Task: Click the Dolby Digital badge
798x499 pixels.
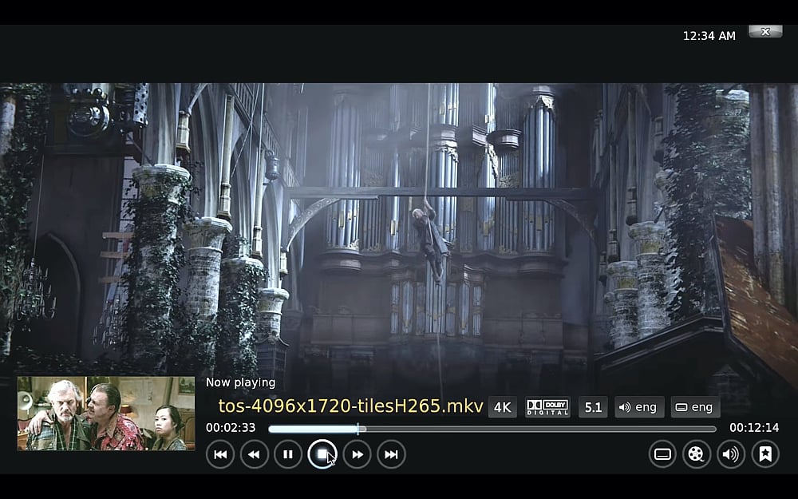Action: [548, 407]
